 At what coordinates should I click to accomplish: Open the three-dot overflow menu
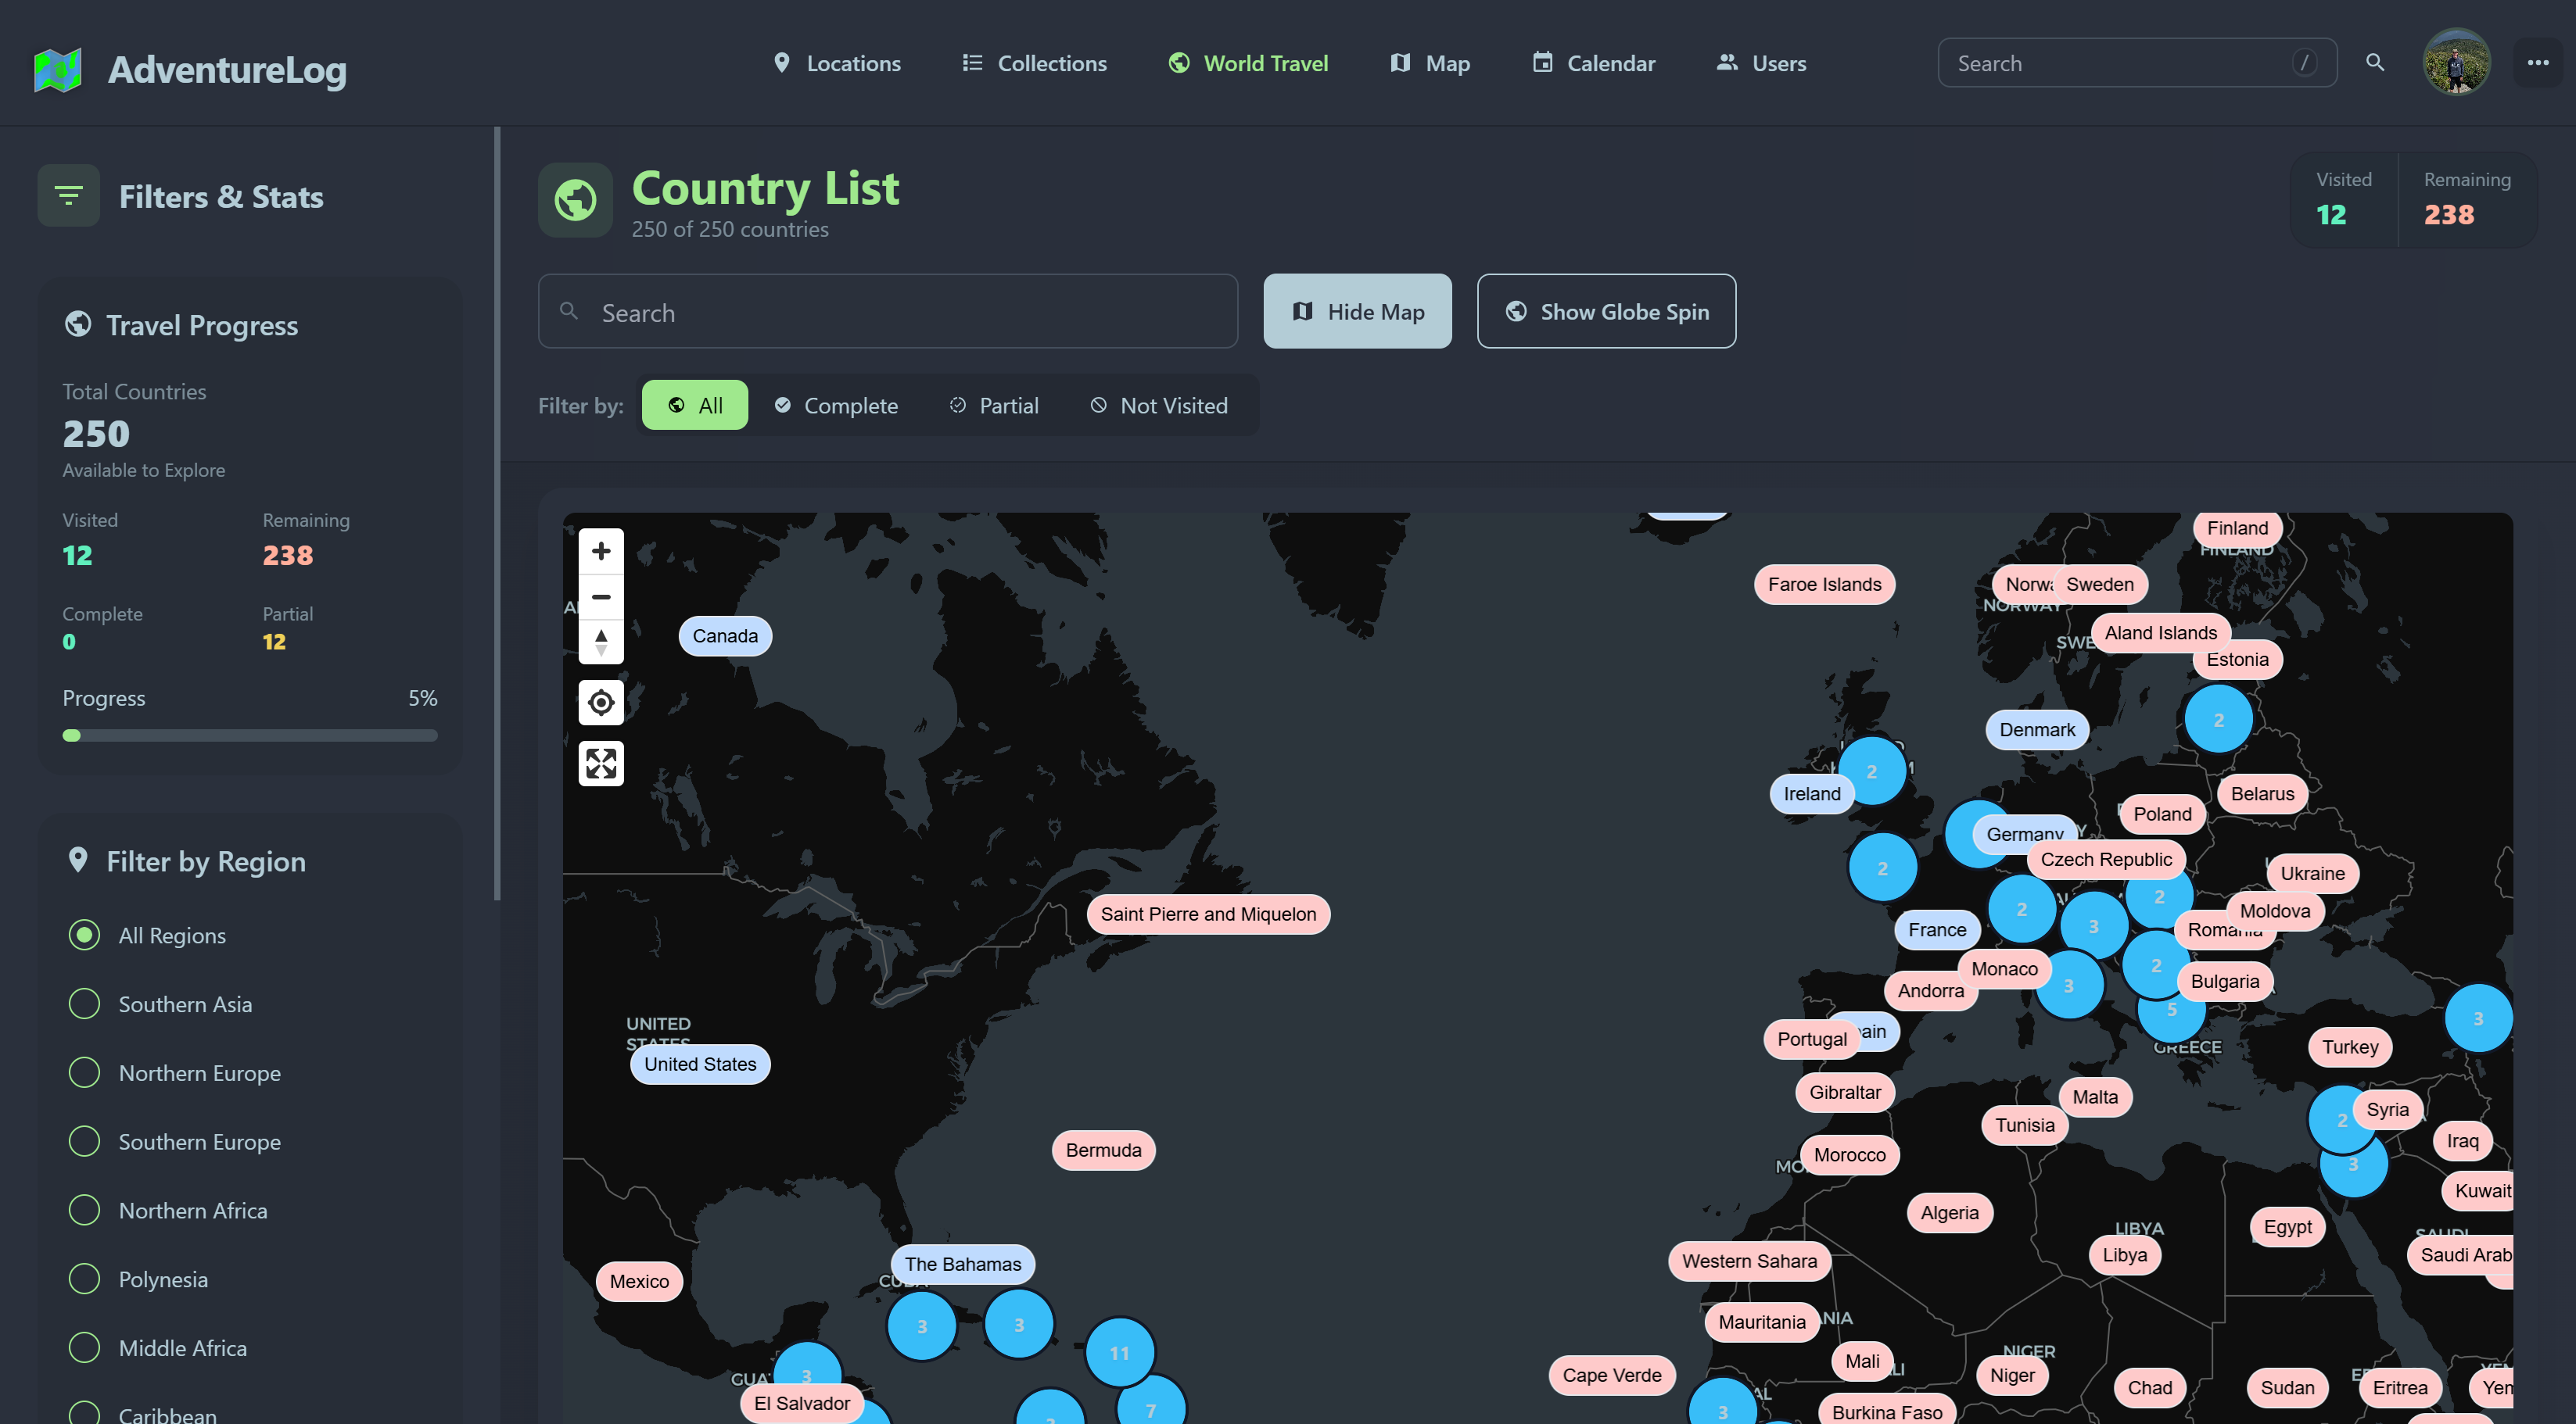point(2537,62)
